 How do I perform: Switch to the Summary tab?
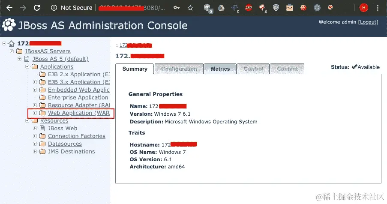(x=135, y=69)
